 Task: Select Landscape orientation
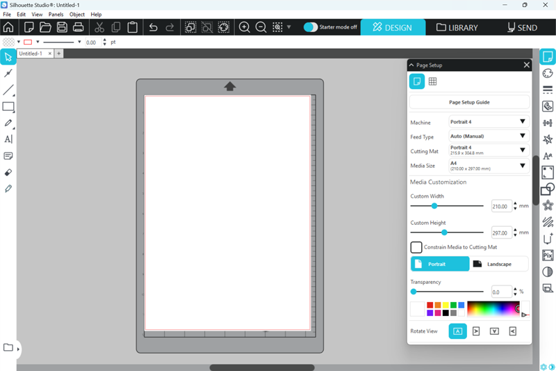pyautogui.click(x=499, y=264)
